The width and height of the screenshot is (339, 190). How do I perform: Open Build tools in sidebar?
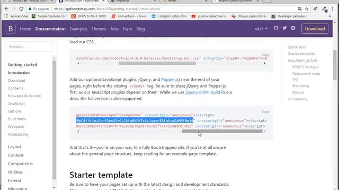16,119
